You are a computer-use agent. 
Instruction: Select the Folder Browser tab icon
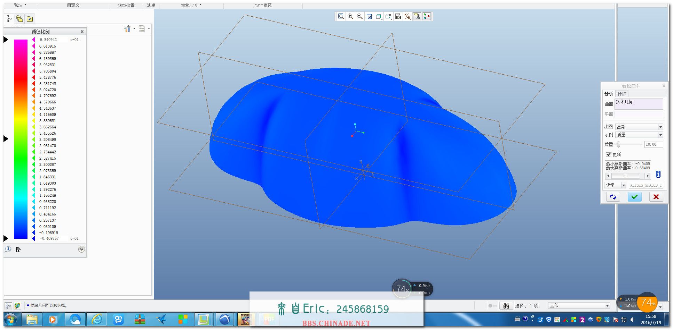click(19, 19)
